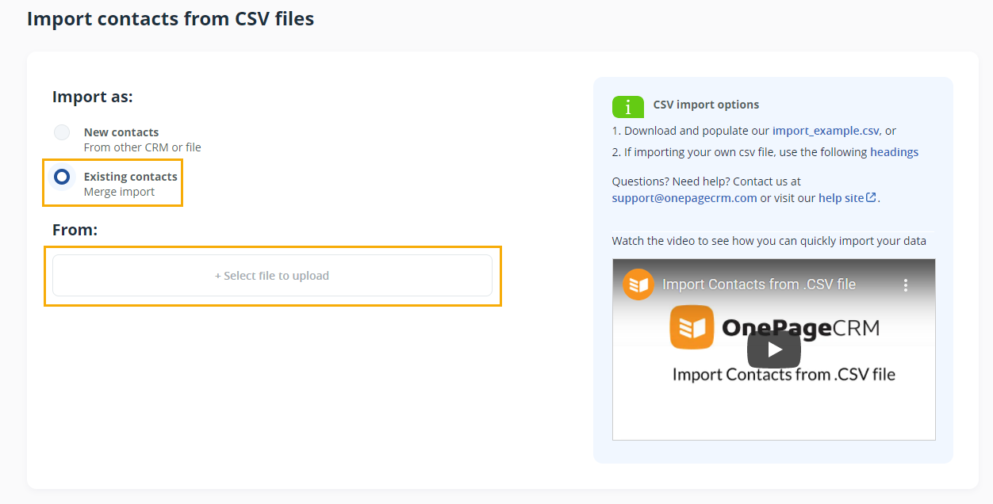Download the import_example.csv file link
The image size is (993, 504).
[826, 131]
